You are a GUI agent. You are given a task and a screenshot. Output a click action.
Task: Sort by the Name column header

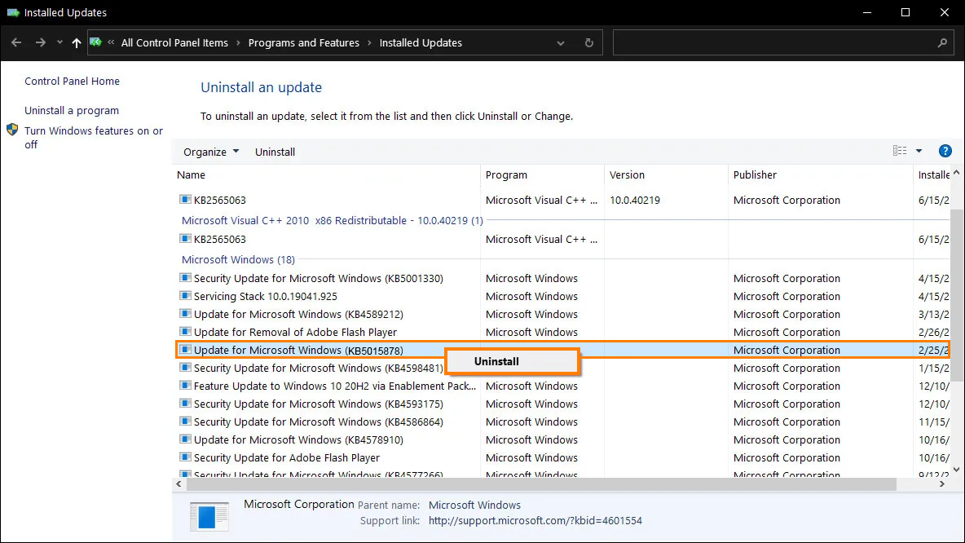326,174
